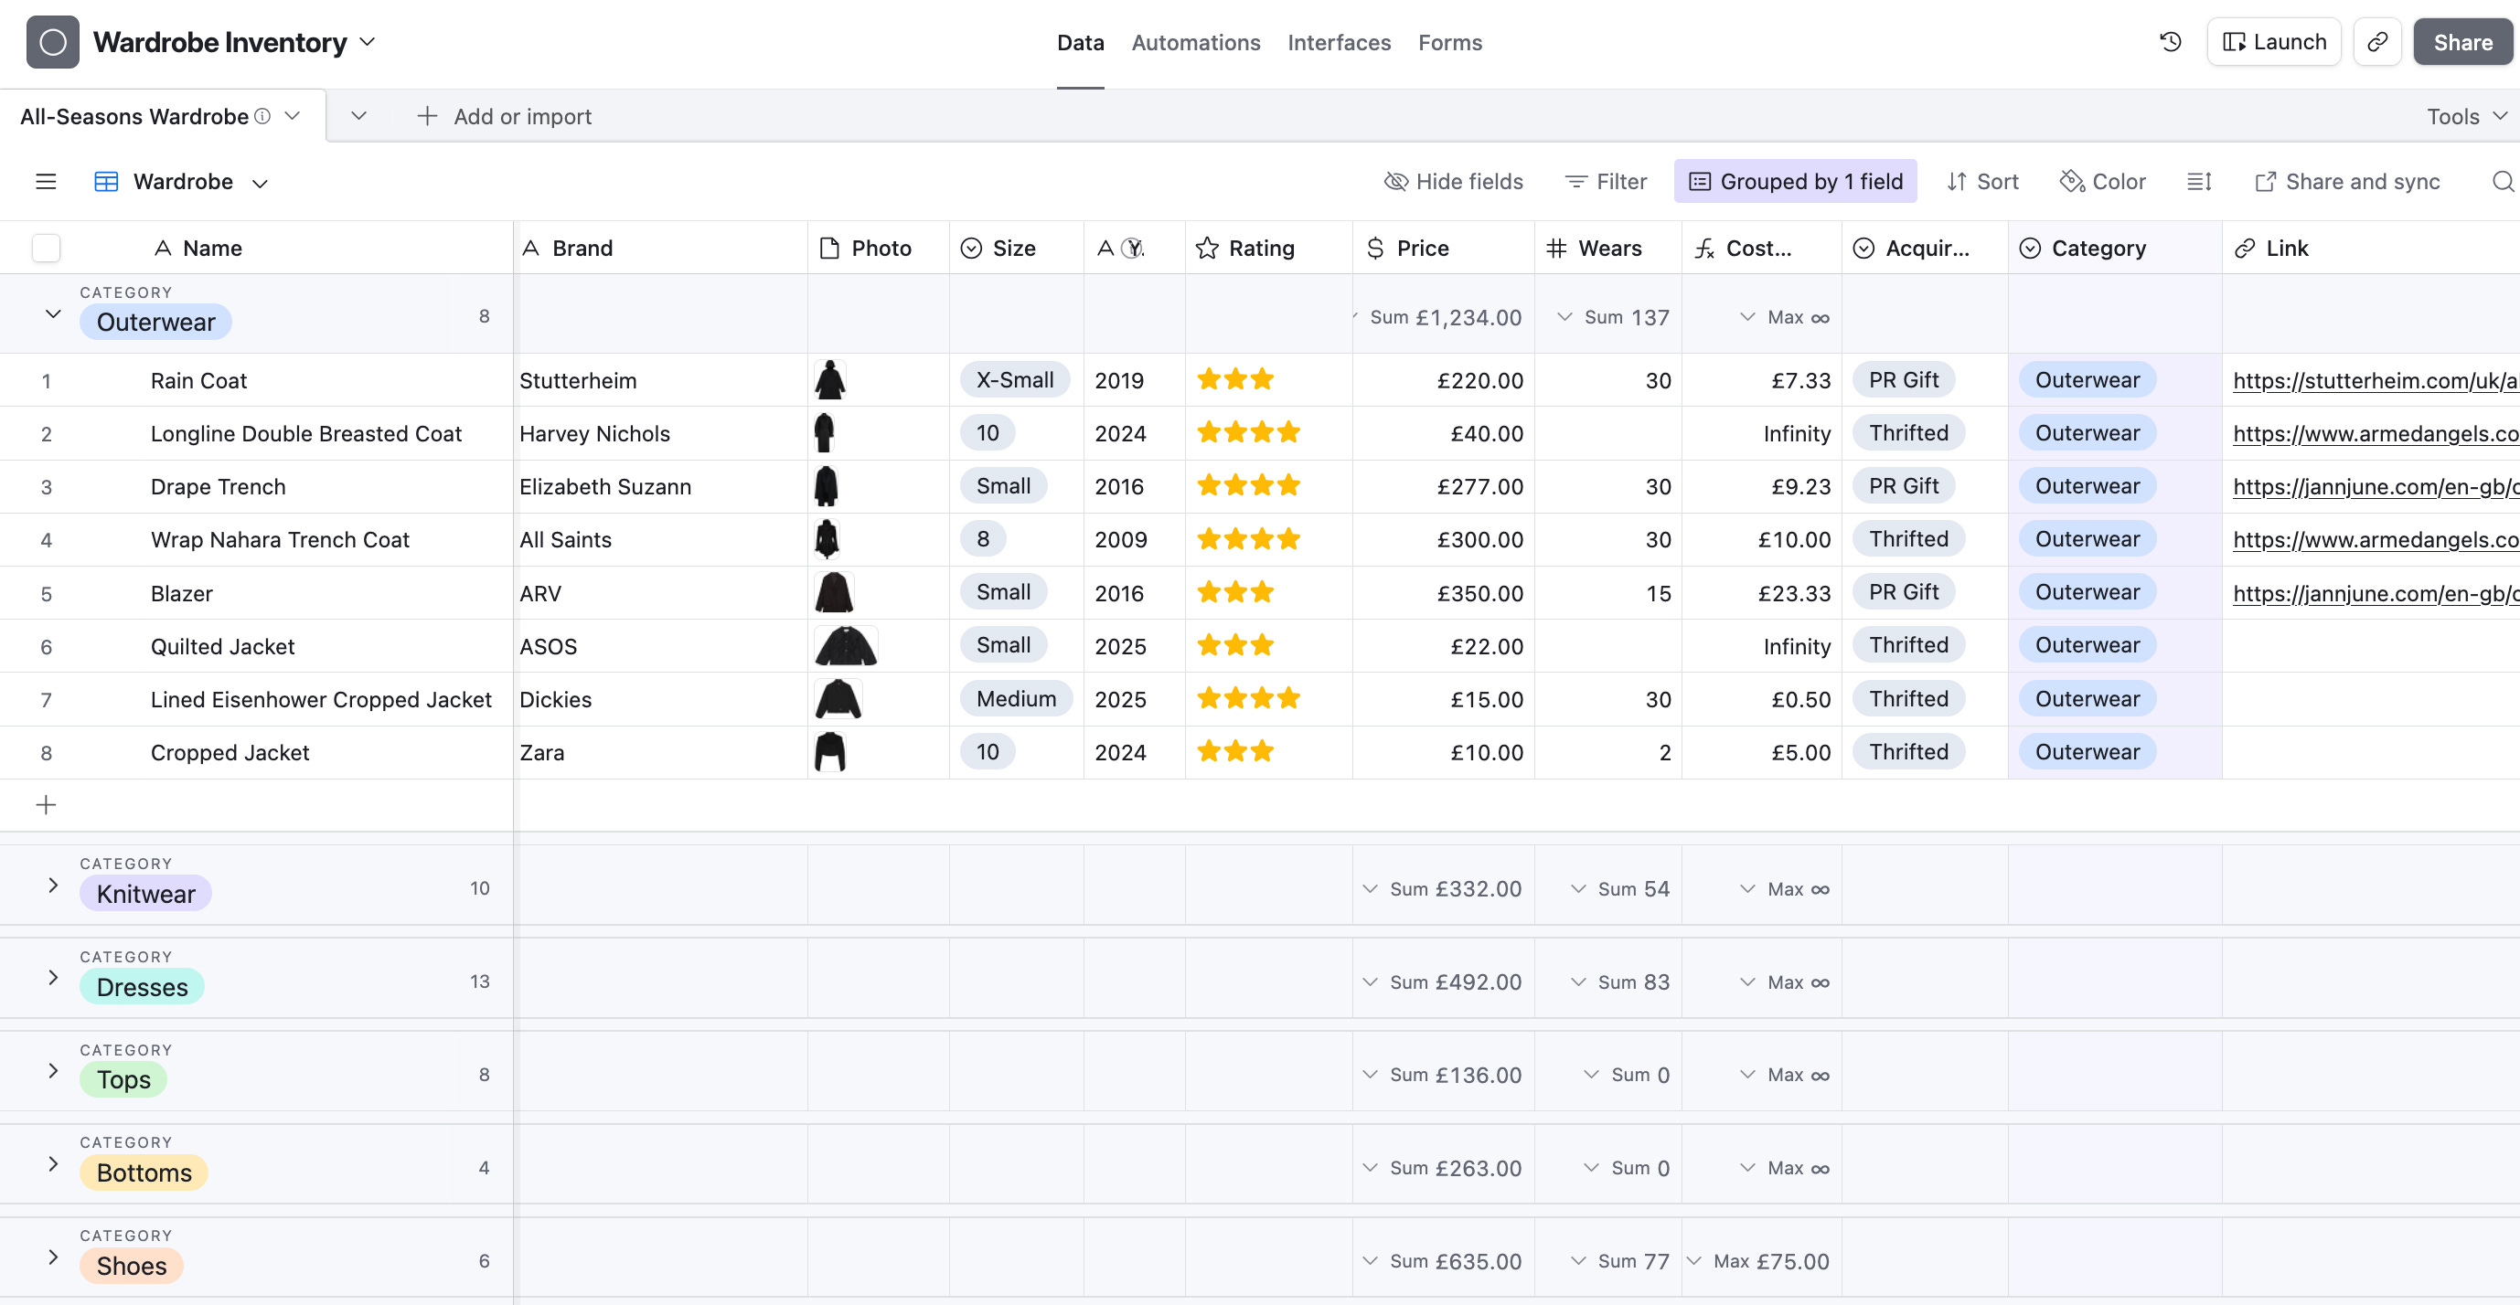Open the base history clock icon
2520x1305 pixels.
click(x=2170, y=42)
